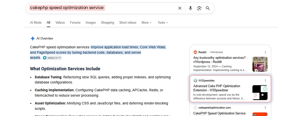301x116 pixels.
Task: Open image search with the camera lens icon
Action: click(x=199, y=8)
